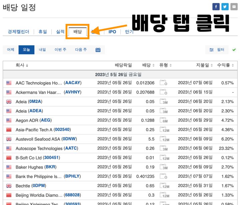Show tomorrow's dividends with 내일

click(42, 50)
